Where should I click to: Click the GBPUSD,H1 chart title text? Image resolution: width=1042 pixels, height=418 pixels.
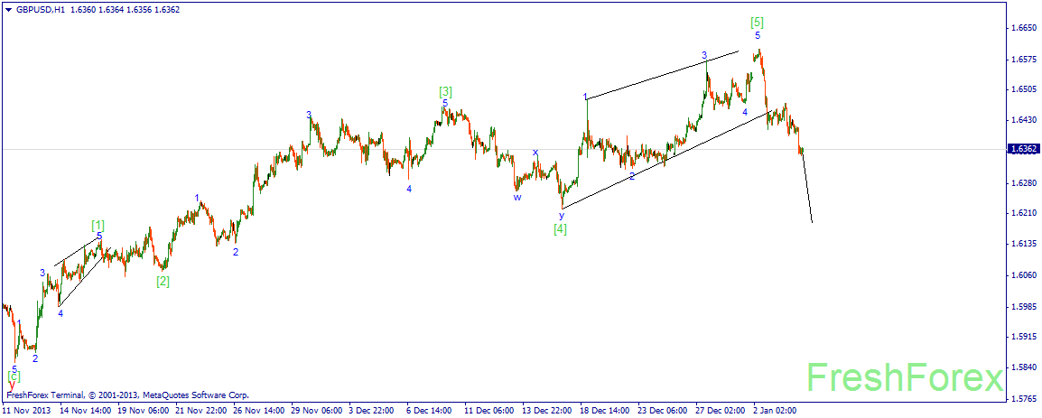click(37, 10)
